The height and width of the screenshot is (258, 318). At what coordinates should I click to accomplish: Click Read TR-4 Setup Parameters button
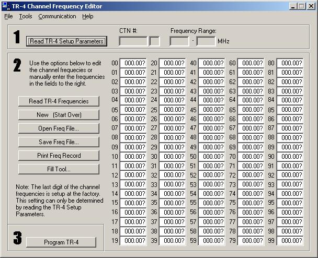coord(66,41)
